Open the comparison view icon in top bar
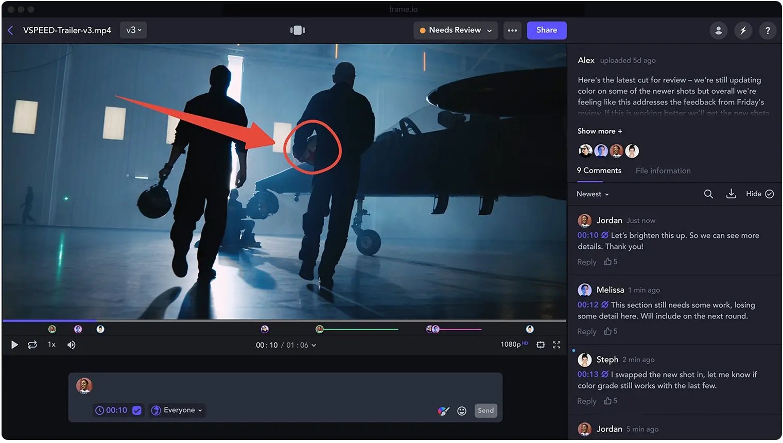Screen dimensions: 783x443 pyautogui.click(x=298, y=30)
